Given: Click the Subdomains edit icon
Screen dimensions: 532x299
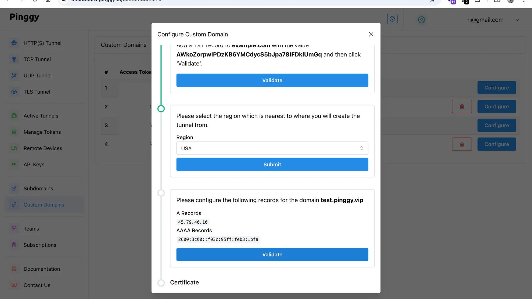Looking at the screenshot, I should click(x=14, y=188).
